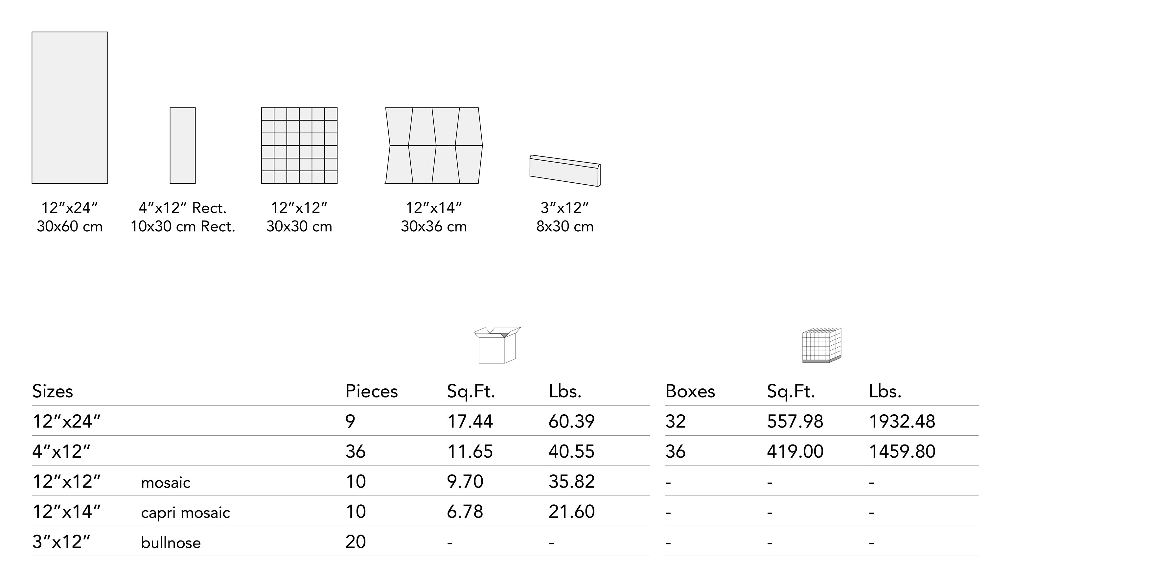Click the 8x30 cm size caption
Image resolution: width=1150 pixels, height=575 pixels.
(565, 227)
